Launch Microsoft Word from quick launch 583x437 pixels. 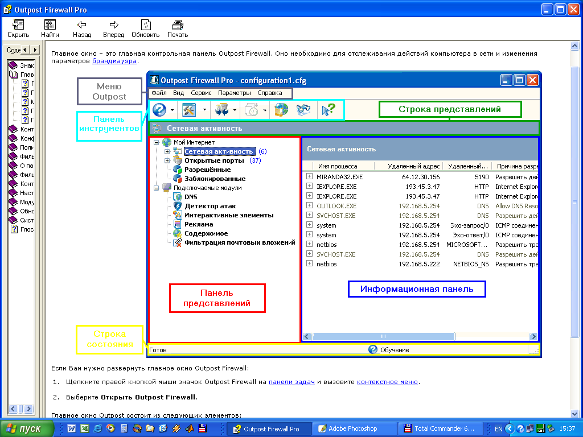[x=71, y=428]
